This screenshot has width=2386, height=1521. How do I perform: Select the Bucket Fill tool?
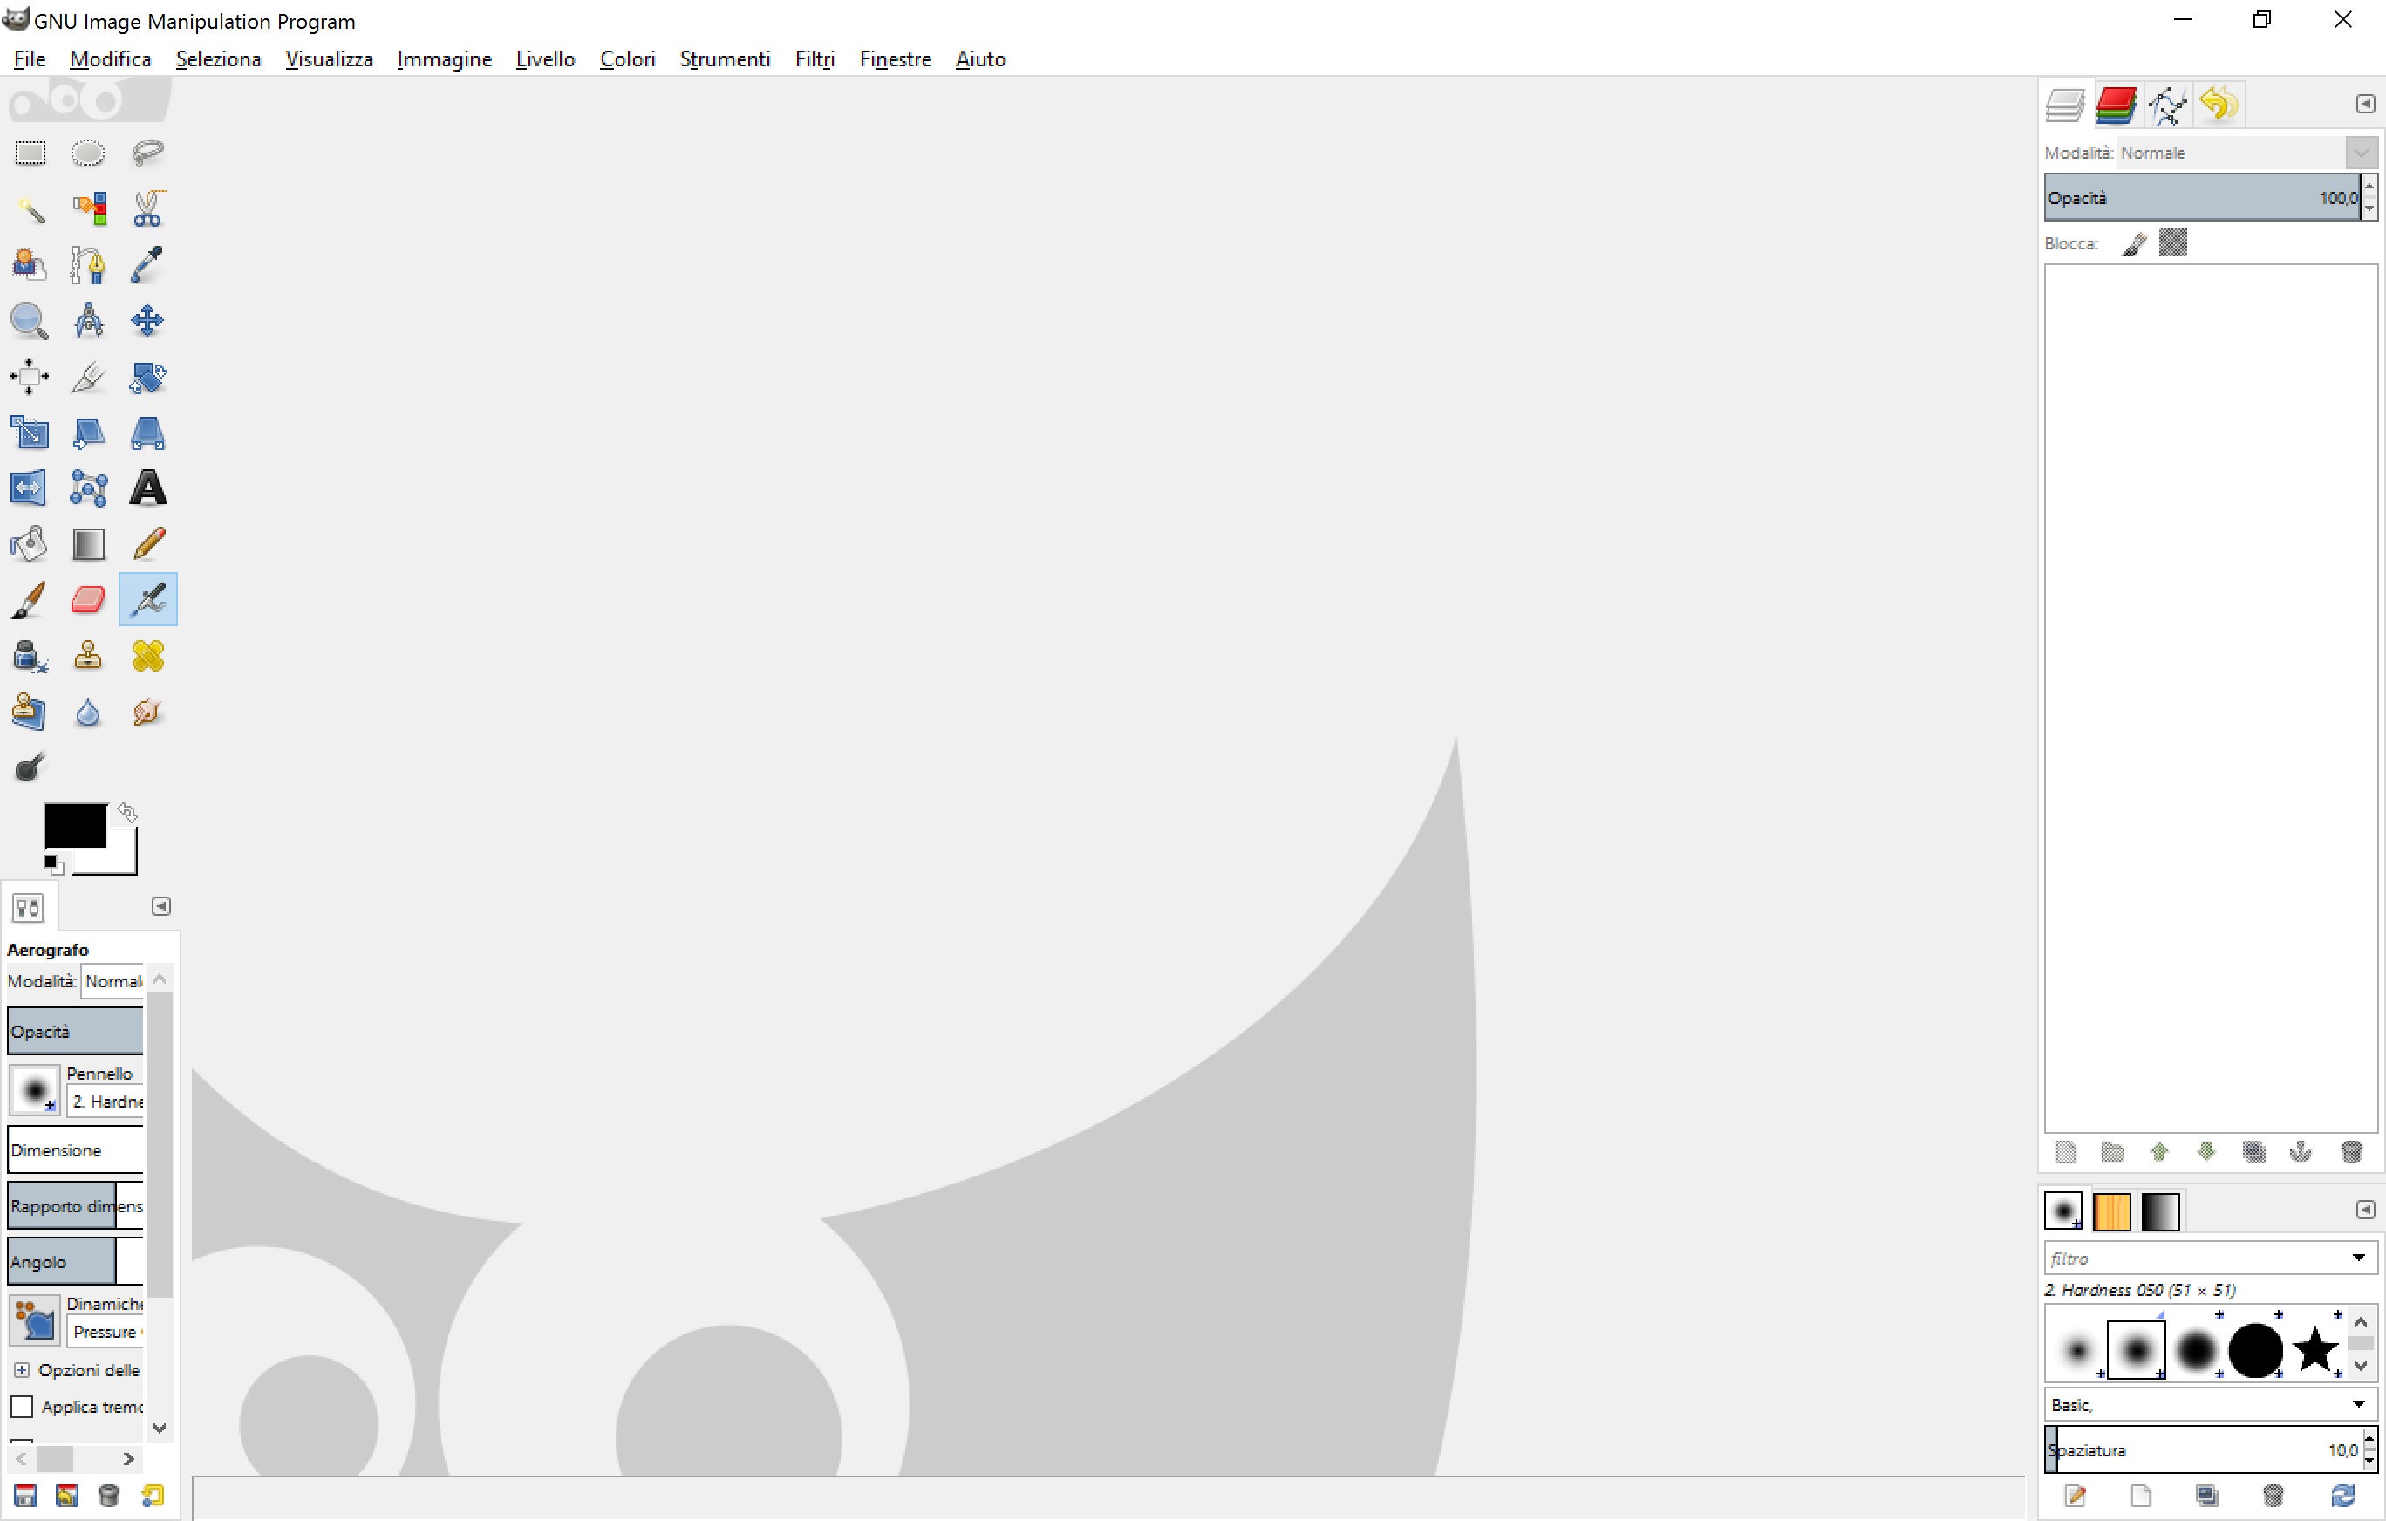pos(30,543)
